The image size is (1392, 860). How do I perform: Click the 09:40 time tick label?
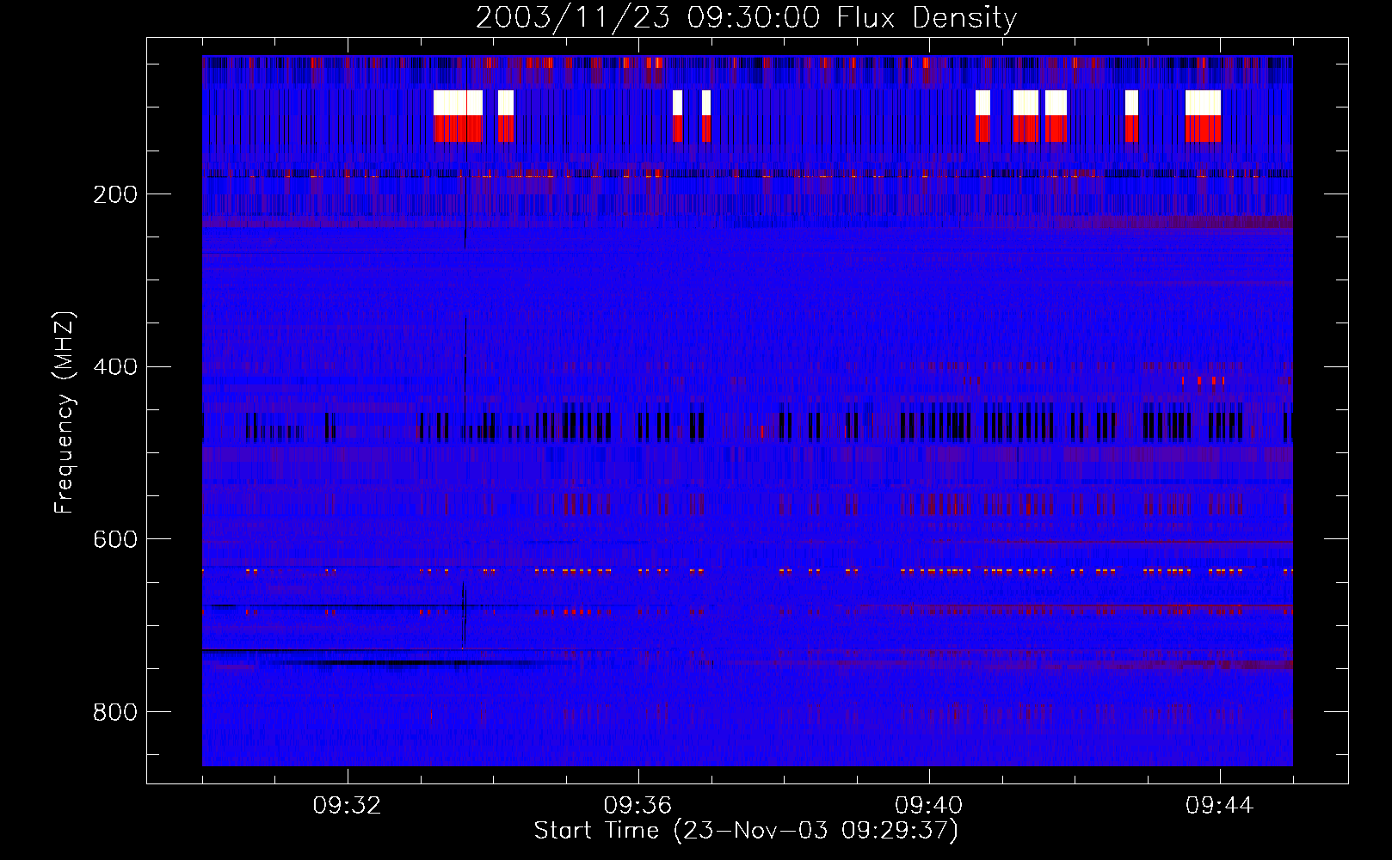(x=929, y=806)
